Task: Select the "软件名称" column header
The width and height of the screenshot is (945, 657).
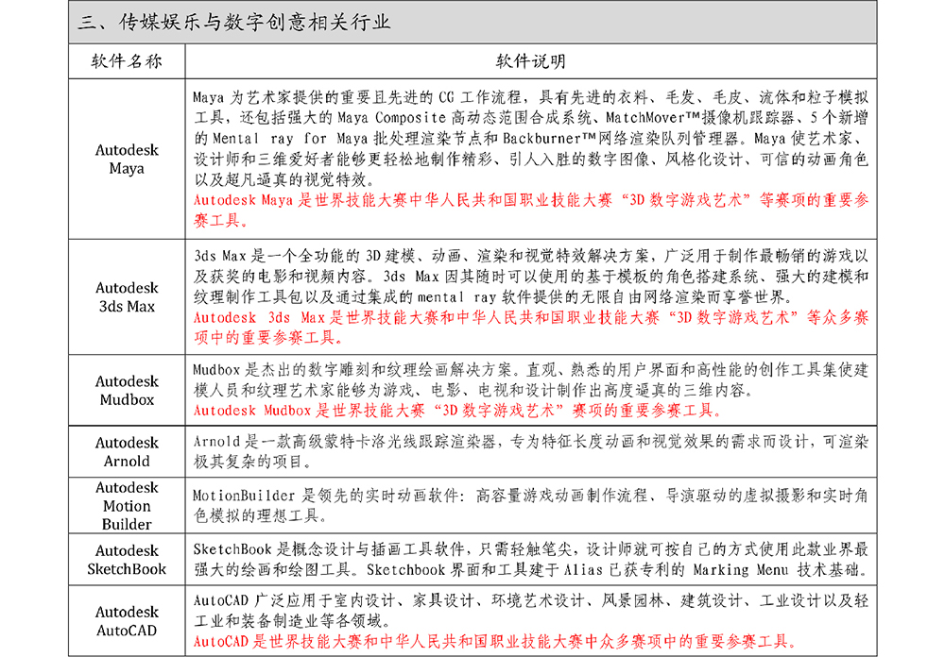Action: [127, 60]
